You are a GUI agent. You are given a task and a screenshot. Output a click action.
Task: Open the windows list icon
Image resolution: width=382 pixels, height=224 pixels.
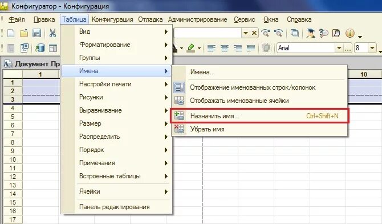[x=295, y=33]
